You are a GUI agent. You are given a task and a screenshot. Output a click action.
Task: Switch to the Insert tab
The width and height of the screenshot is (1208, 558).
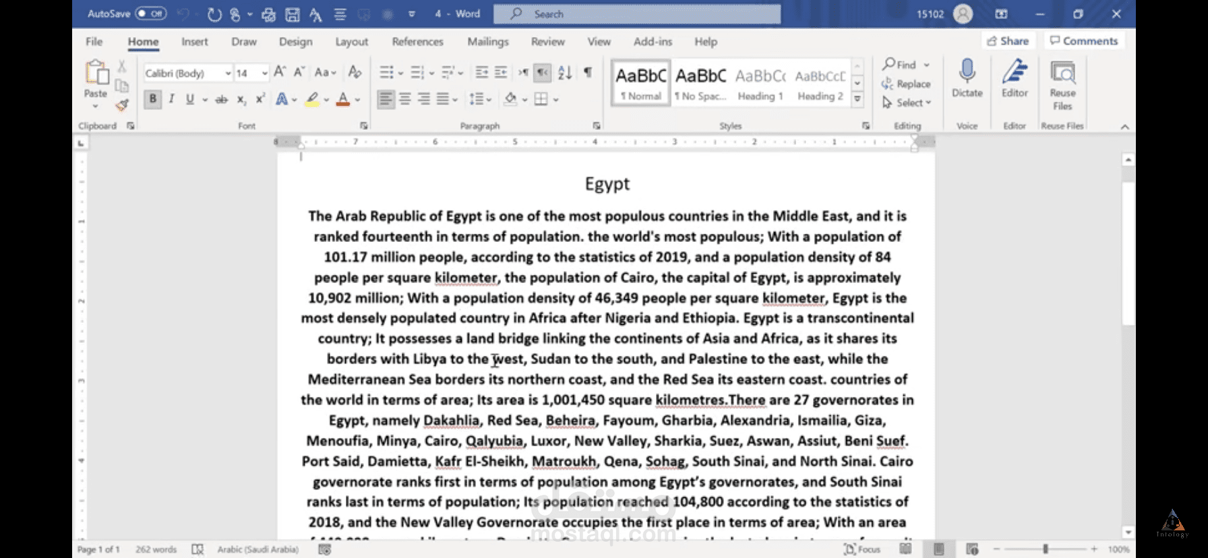click(194, 42)
